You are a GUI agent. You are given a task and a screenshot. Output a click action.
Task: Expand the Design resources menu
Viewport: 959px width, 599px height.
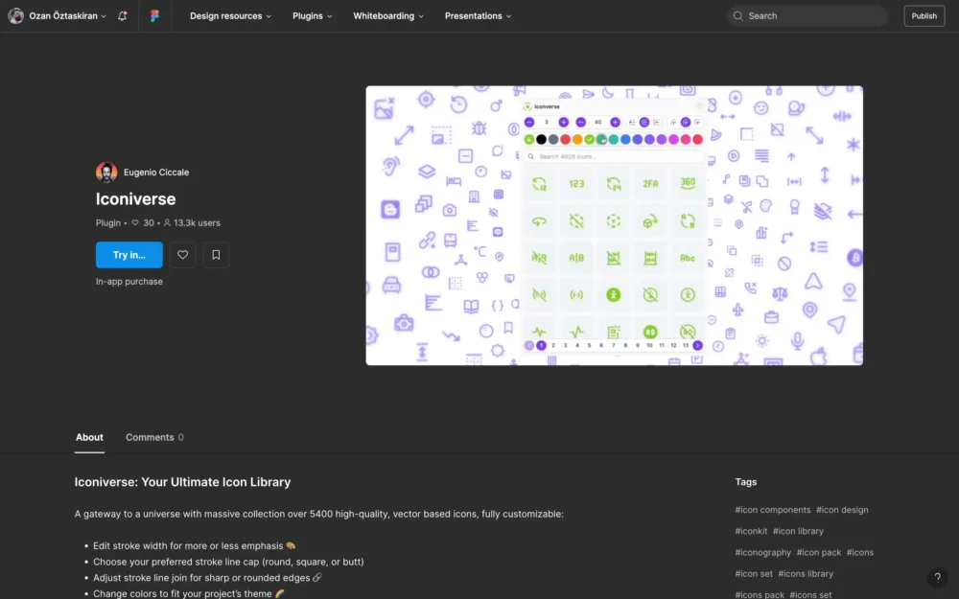tap(230, 16)
